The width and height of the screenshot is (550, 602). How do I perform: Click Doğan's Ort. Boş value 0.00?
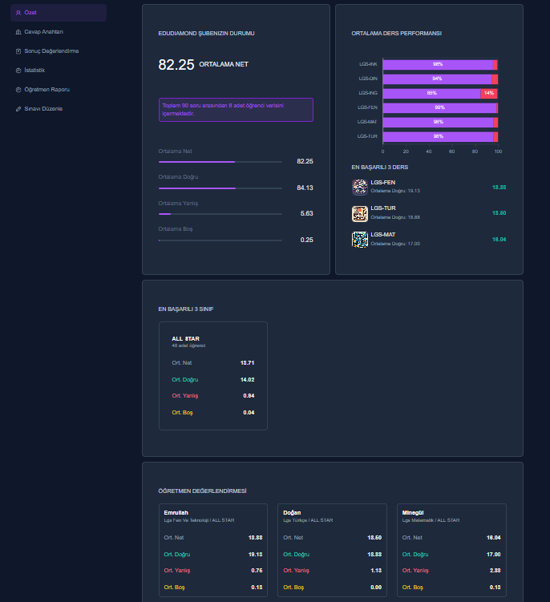[x=376, y=588]
